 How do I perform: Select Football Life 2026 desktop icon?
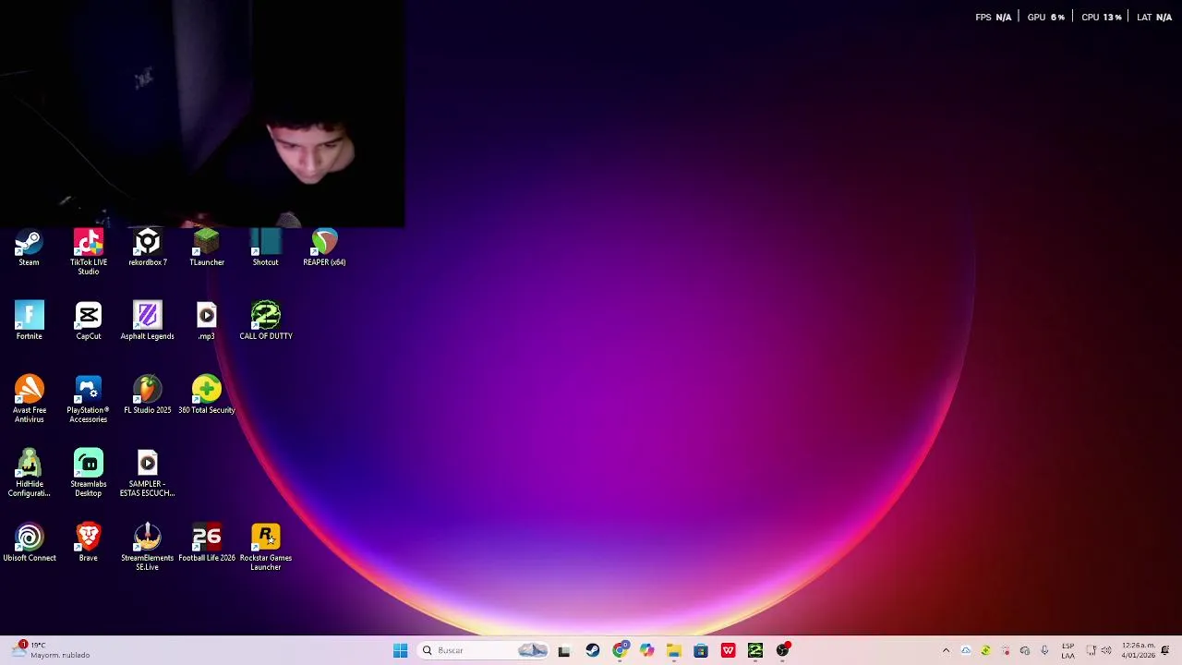[x=206, y=542]
